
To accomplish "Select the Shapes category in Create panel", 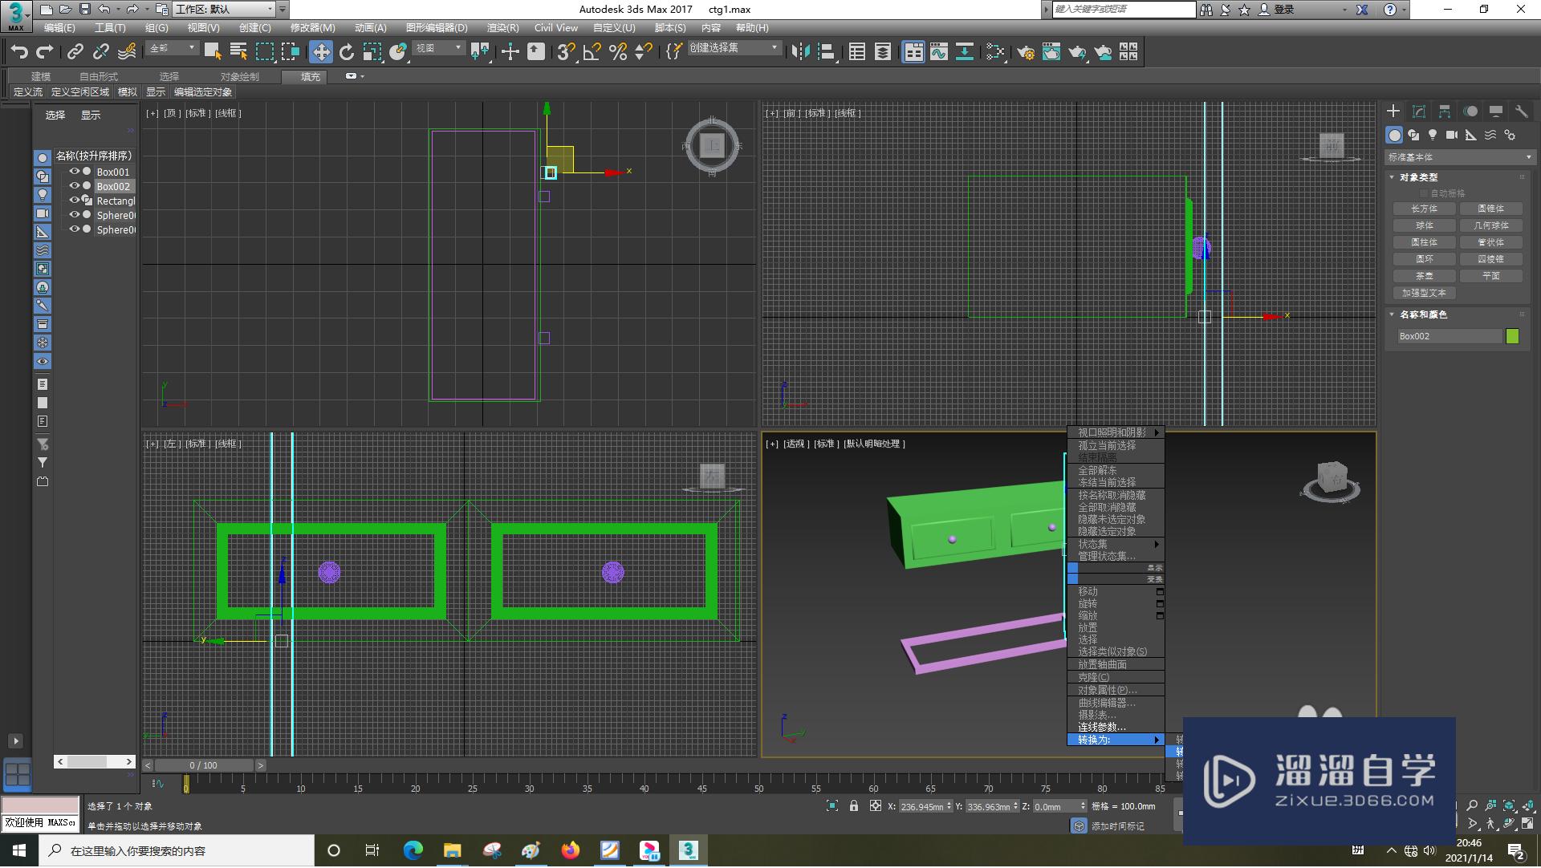I will click(x=1413, y=136).
